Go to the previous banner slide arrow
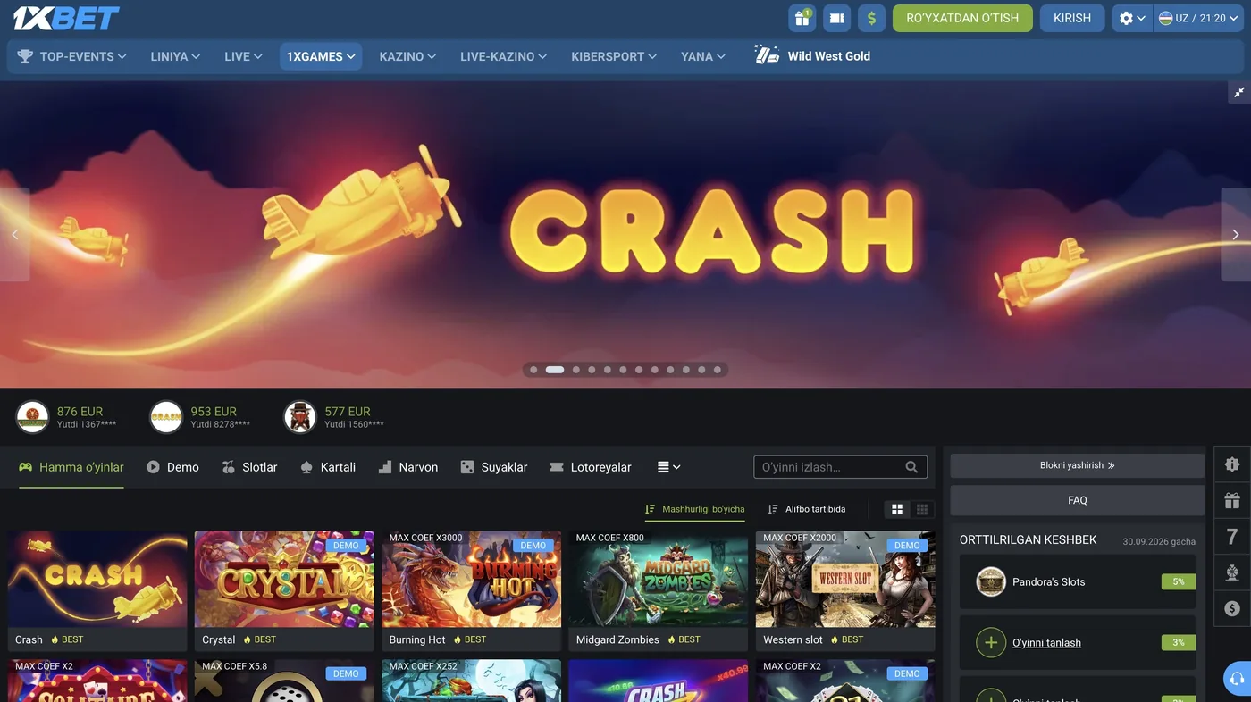1251x702 pixels. 14,234
